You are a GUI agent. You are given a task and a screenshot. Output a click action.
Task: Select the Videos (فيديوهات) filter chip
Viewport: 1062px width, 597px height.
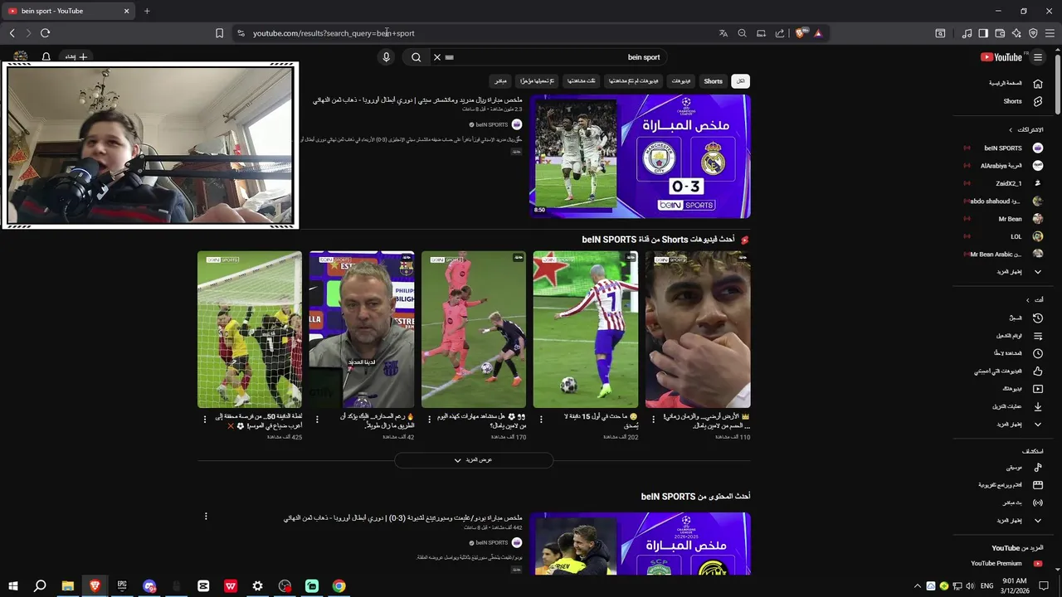click(x=681, y=80)
